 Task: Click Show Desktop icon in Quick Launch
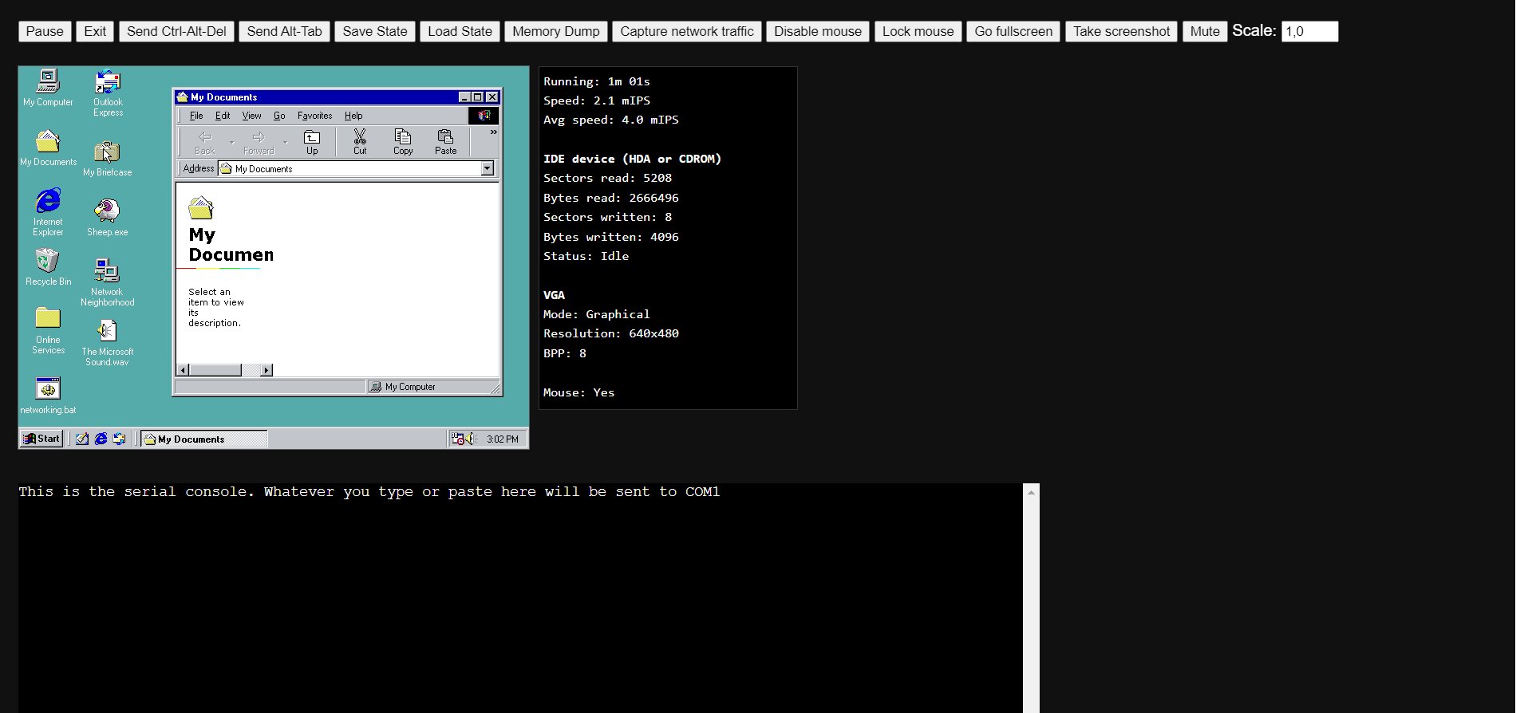tap(81, 439)
